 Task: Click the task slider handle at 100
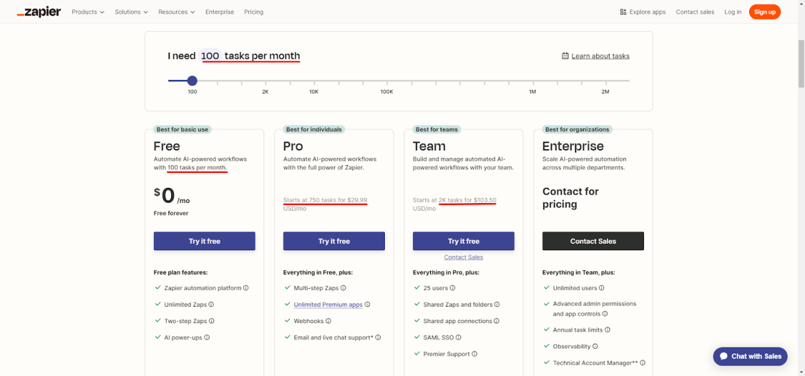coord(192,80)
